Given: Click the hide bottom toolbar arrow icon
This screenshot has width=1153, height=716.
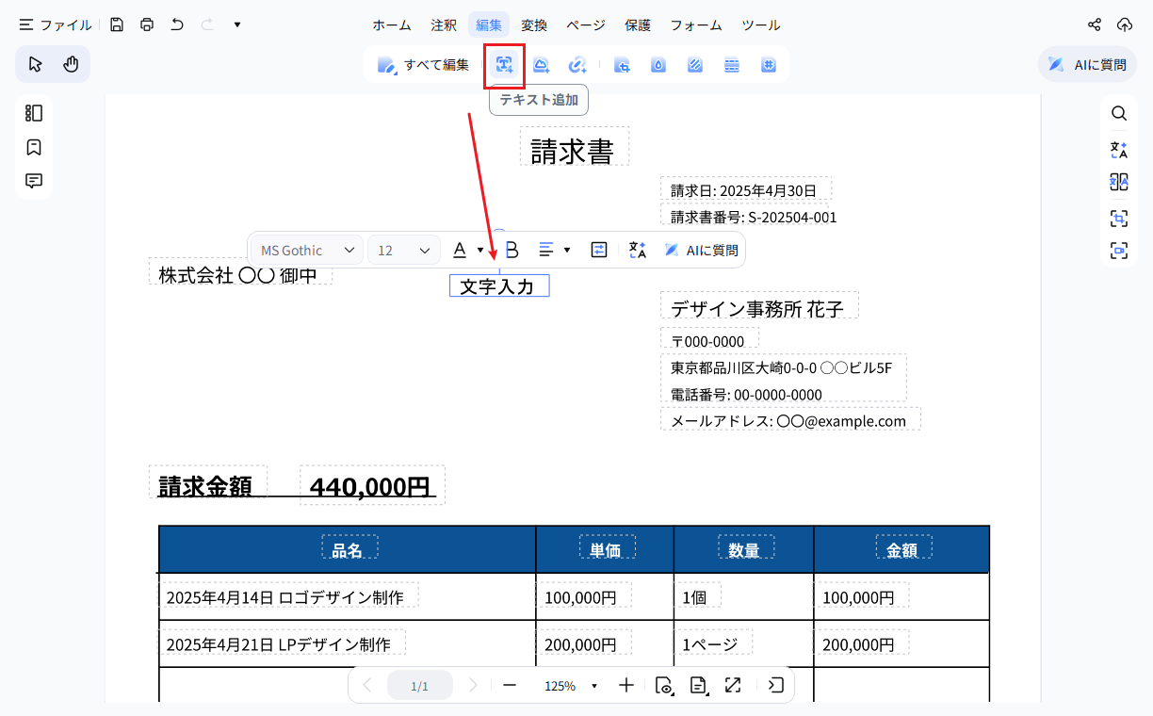Looking at the screenshot, I should [775, 685].
